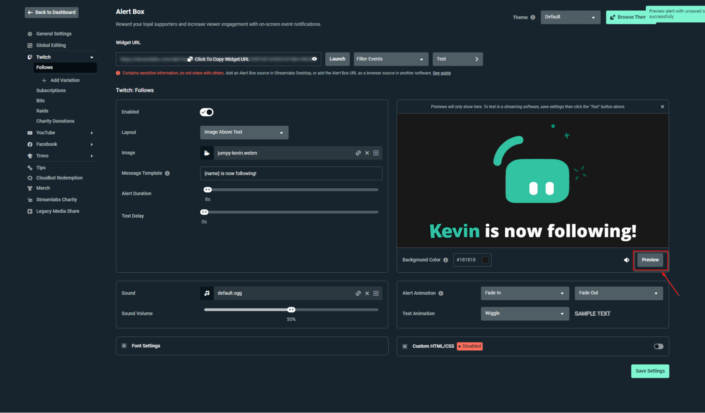Screen dimensions: 705x413
Task: Click the Message Template info icon
Action: tap(167, 174)
